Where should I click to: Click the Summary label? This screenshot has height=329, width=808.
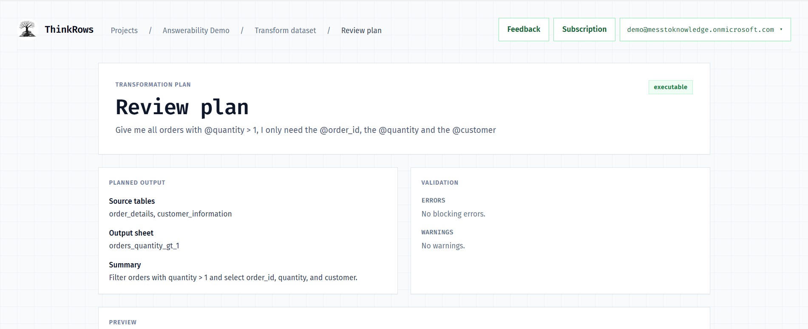pos(125,264)
